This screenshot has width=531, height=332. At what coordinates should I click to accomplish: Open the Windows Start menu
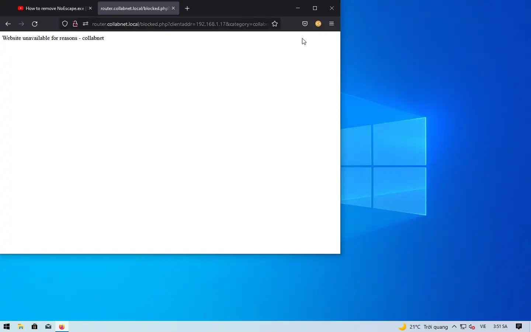(7, 326)
